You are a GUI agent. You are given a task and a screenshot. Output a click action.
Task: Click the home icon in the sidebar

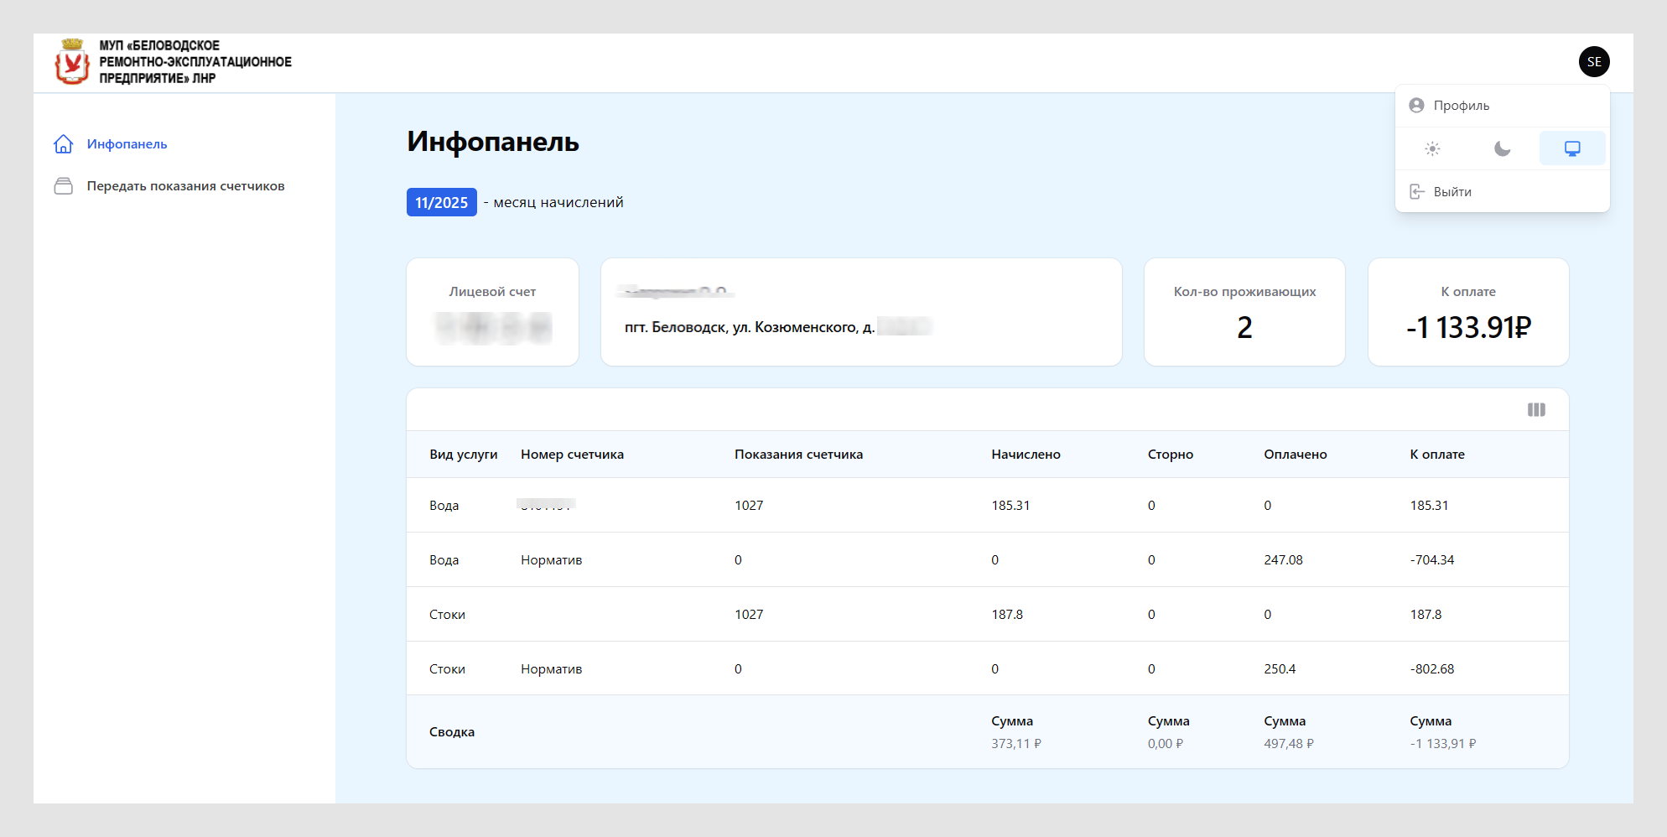[x=63, y=144]
